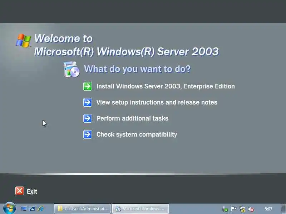The width and height of the screenshot is (286, 214).
Task: Click the blue arrow beside Perform additional tasks
Action: [88, 118]
